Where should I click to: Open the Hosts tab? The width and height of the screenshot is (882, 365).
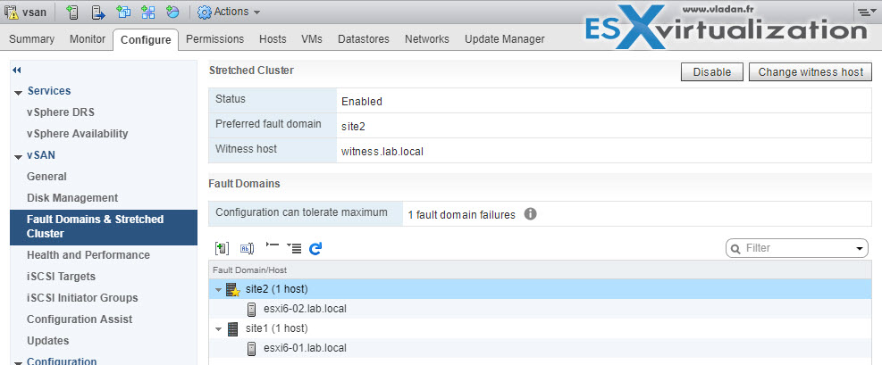click(x=273, y=39)
